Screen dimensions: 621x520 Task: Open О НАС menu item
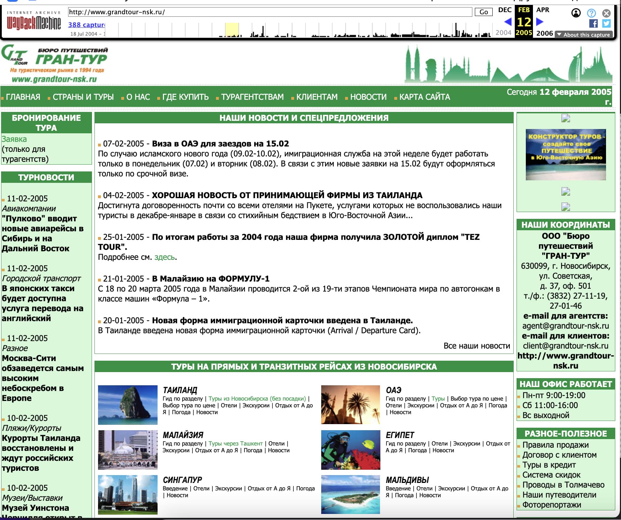[x=138, y=97]
